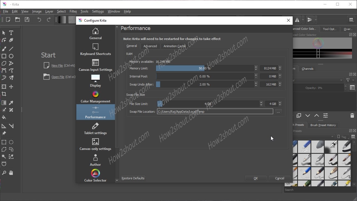
Task: Select the text tool in toolbox
Action: pos(11,33)
